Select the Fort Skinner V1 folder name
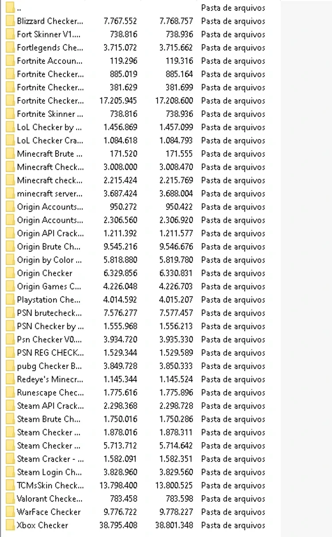The width and height of the screenshot is (332, 537). coord(49,34)
